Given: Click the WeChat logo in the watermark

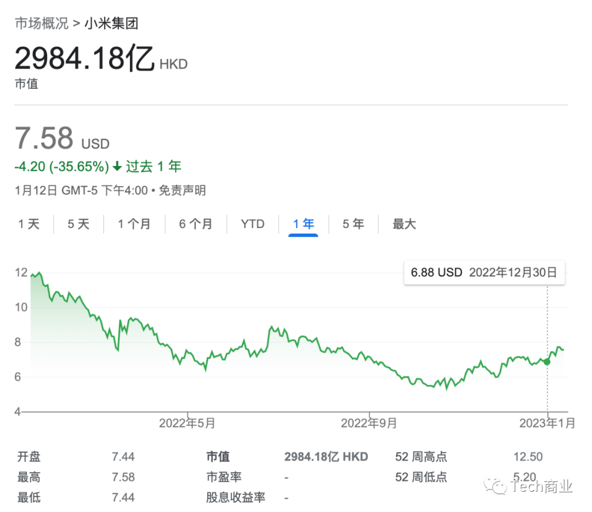Looking at the screenshot, I should pyautogui.click(x=498, y=485).
